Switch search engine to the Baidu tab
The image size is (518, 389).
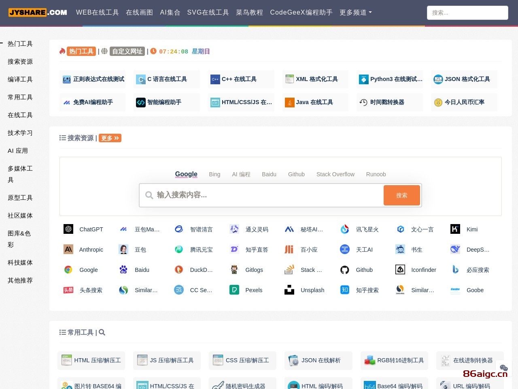[269, 174]
